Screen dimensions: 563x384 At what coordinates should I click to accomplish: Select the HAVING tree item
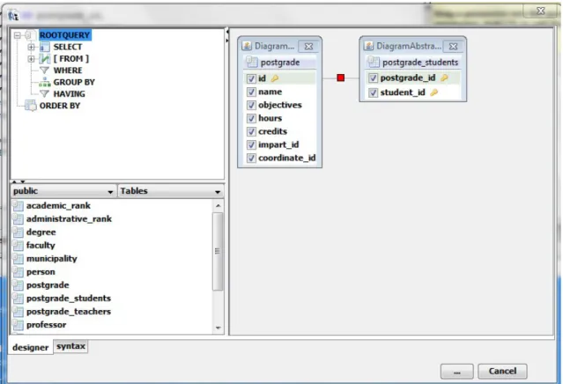click(x=70, y=94)
